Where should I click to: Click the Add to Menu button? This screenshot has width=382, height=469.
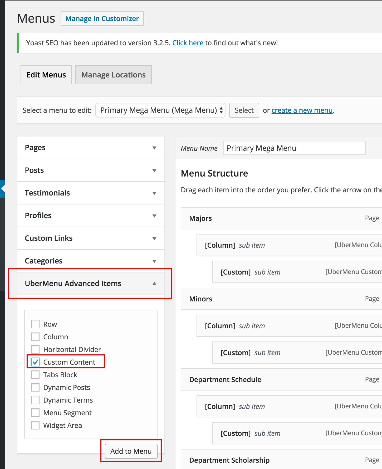pyautogui.click(x=131, y=451)
